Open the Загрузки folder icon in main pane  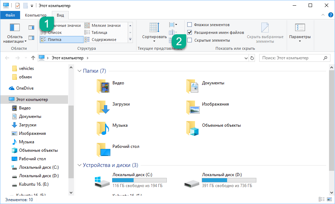103,107
